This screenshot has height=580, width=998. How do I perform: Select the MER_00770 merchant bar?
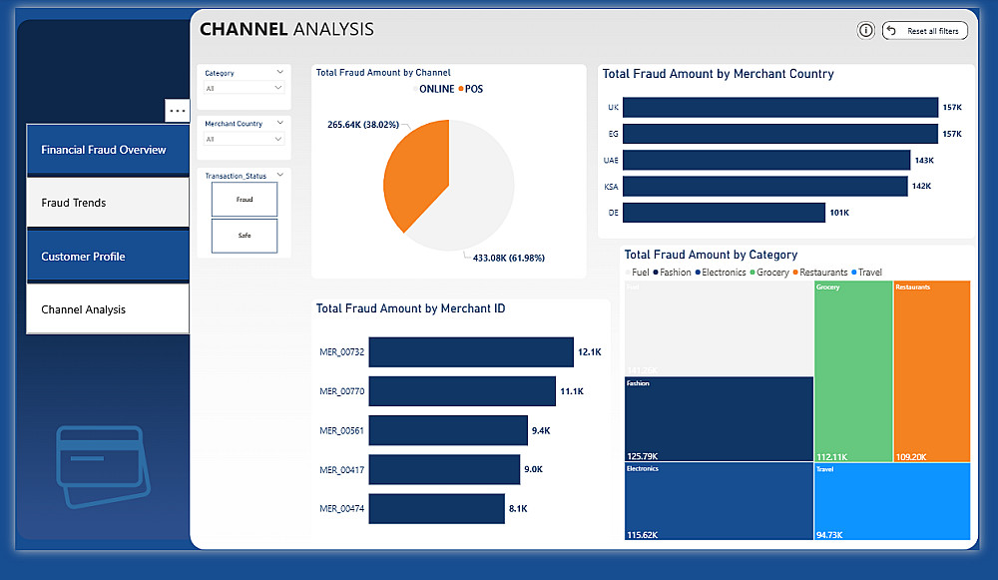pos(462,391)
